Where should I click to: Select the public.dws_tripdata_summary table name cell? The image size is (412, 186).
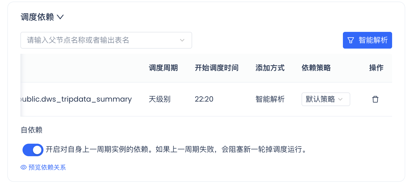coord(76,99)
